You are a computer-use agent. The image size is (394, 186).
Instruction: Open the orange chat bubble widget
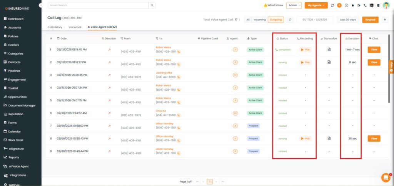tap(386, 177)
